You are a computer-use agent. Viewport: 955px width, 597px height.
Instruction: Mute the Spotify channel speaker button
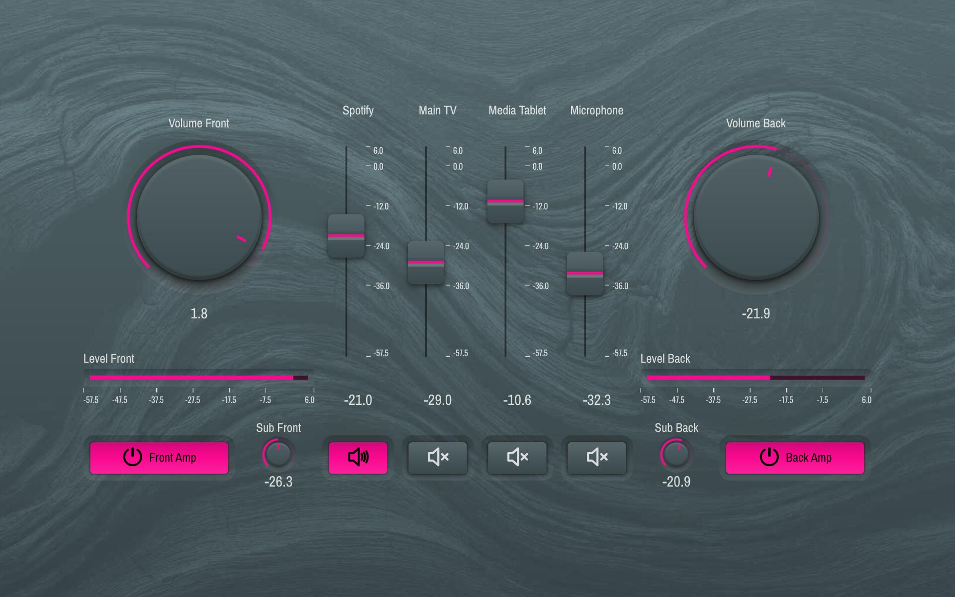(x=358, y=457)
